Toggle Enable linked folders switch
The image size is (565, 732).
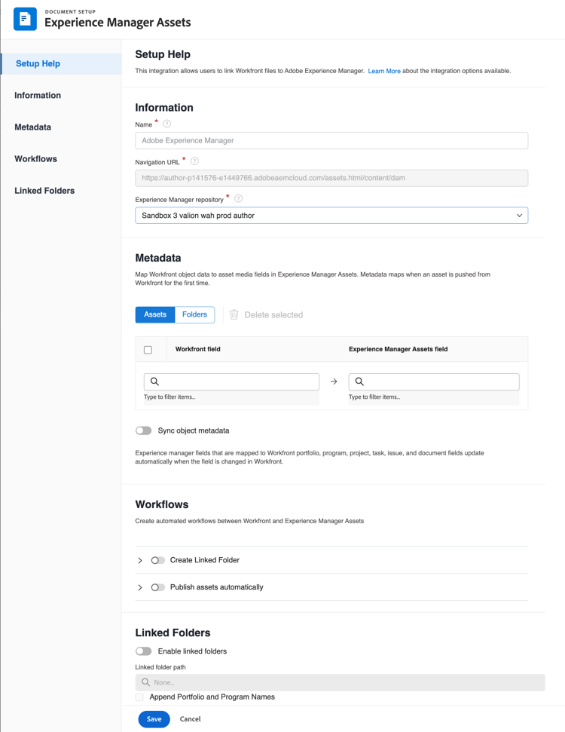point(144,651)
